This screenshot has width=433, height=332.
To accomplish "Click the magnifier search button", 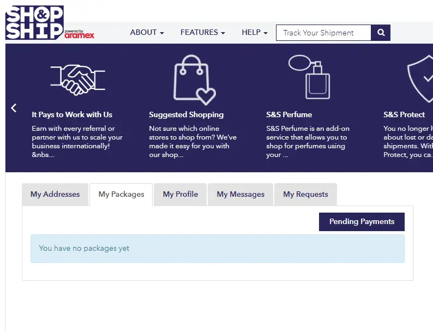I will pos(381,33).
